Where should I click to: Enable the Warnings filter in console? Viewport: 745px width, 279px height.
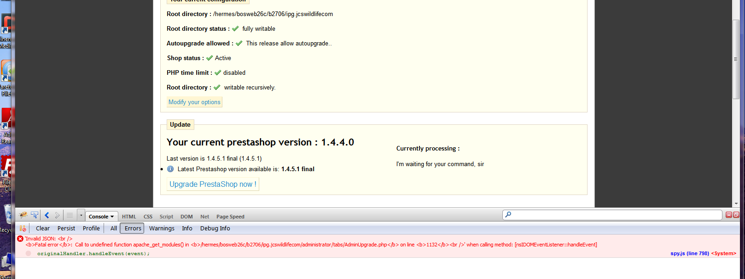click(x=162, y=228)
